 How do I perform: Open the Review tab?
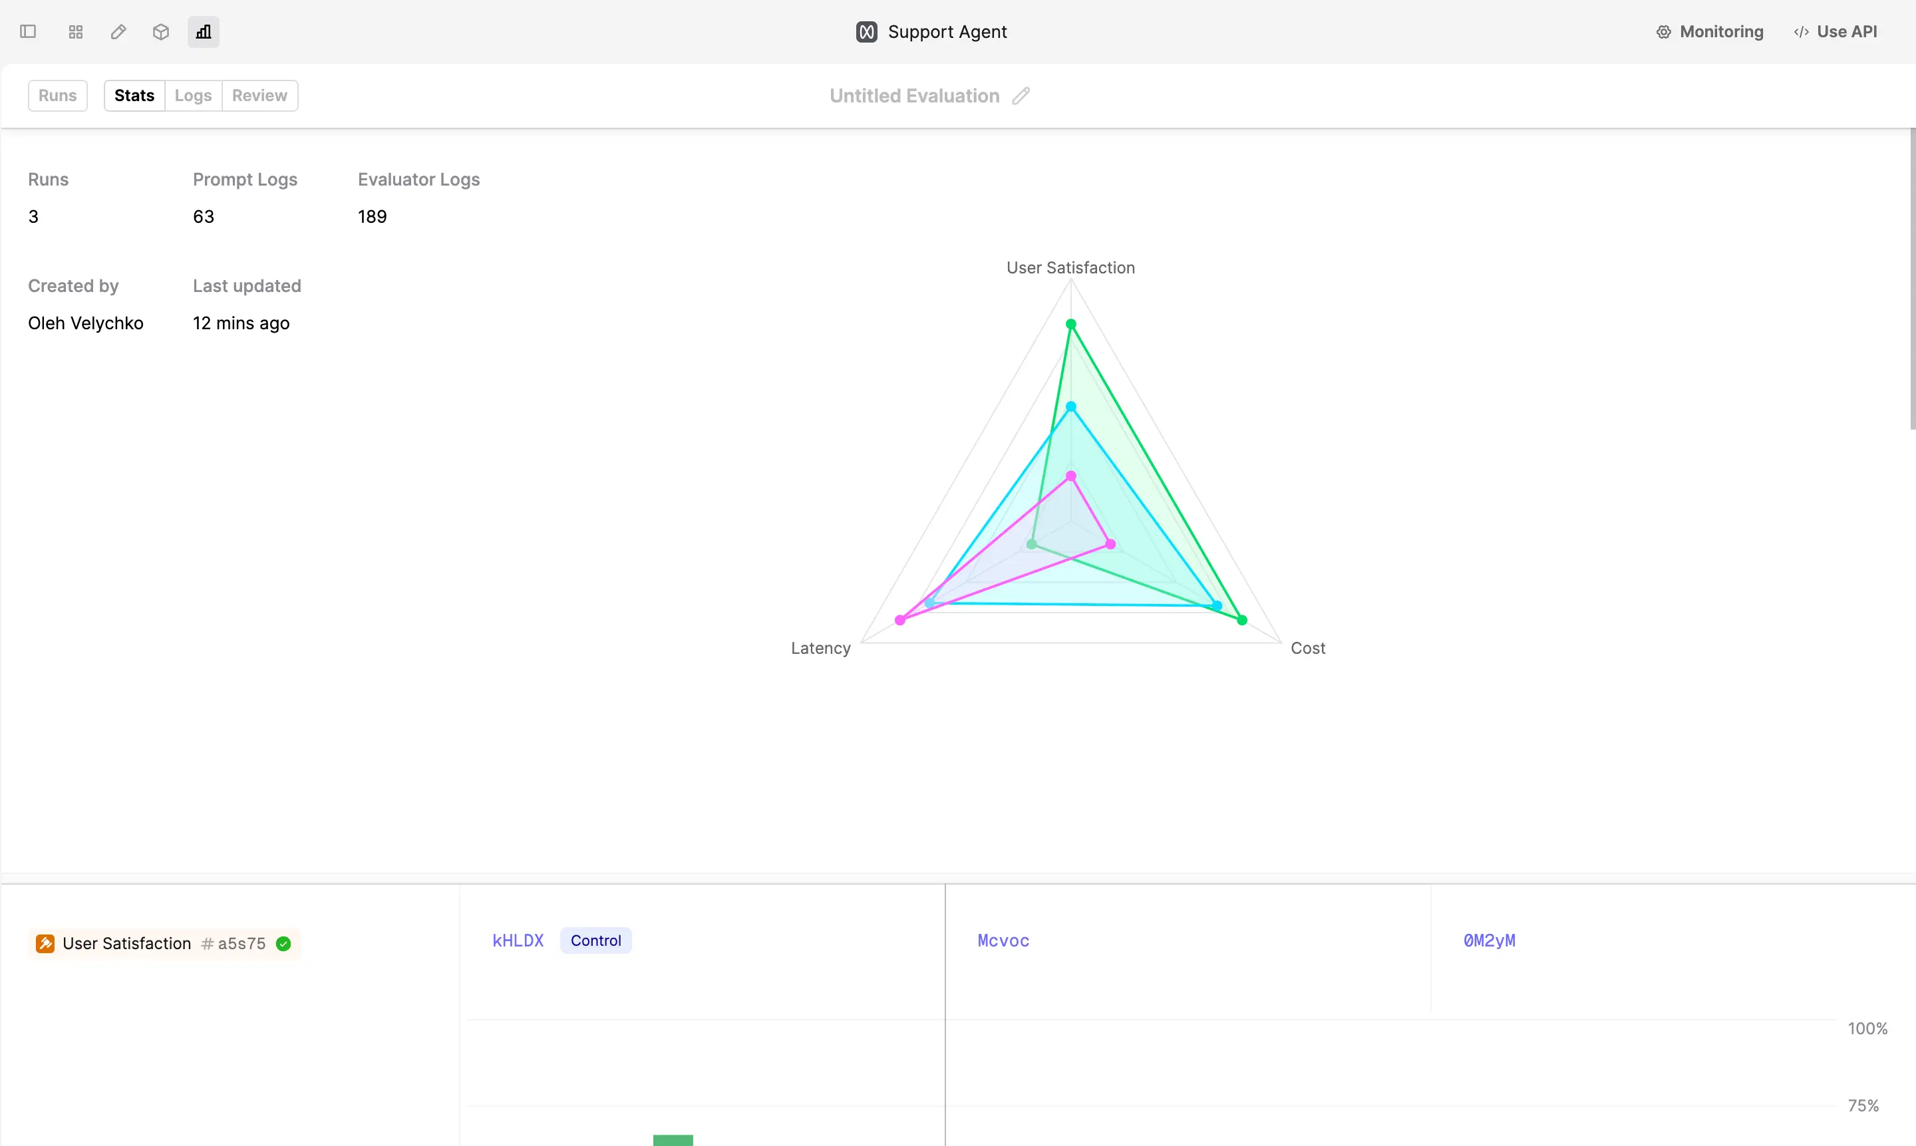tap(259, 95)
